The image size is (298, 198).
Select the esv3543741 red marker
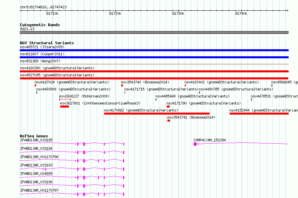169,121
